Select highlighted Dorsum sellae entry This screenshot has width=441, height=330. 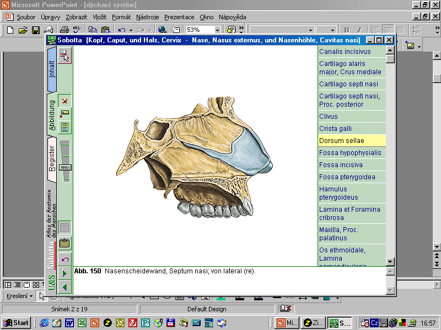click(352, 140)
